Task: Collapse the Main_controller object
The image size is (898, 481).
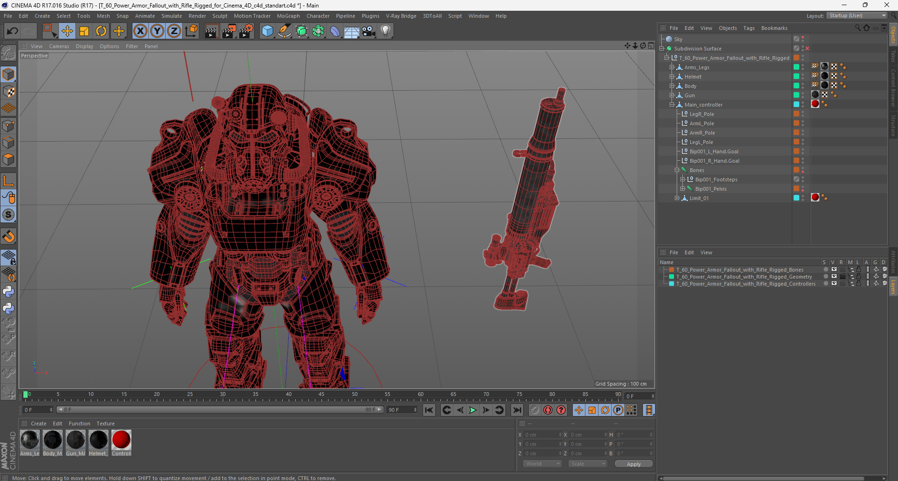Action: 672,105
